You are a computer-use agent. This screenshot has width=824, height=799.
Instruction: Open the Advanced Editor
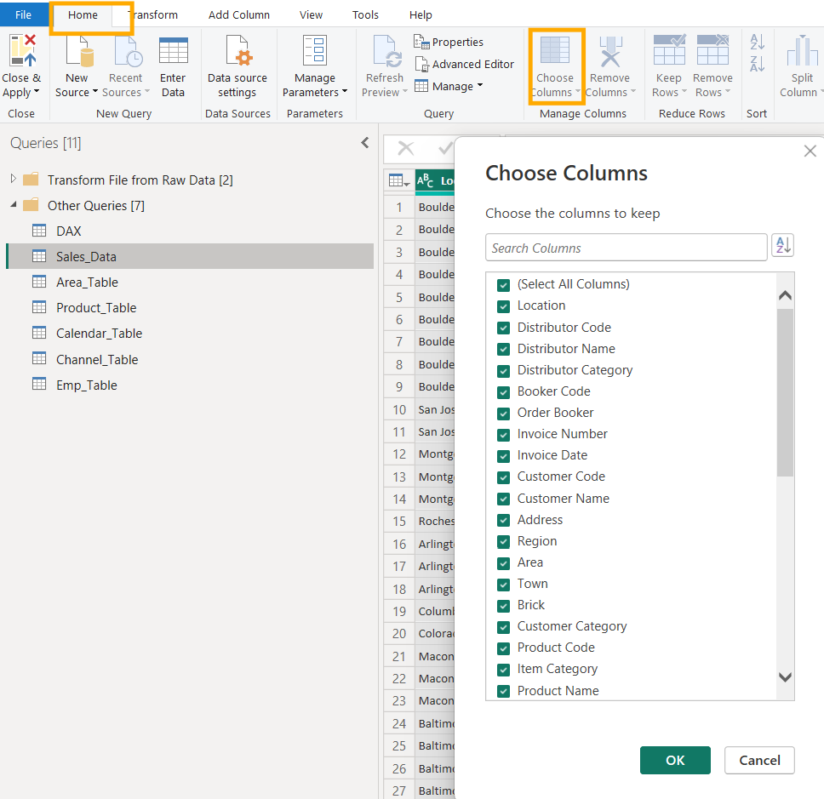464,64
